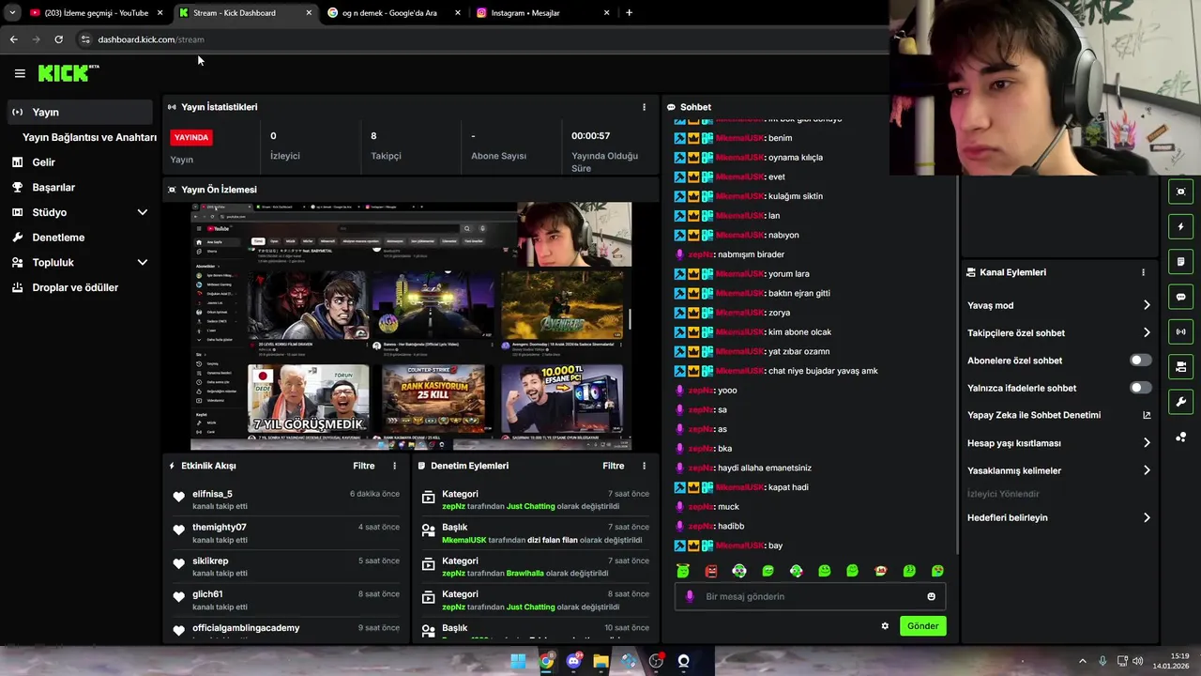
Task: Open Denetim Eylemleri three-dot menu
Action: [644, 466]
